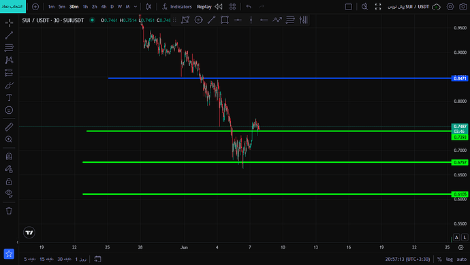Add a symbol with the plus compare icon

(35, 7)
